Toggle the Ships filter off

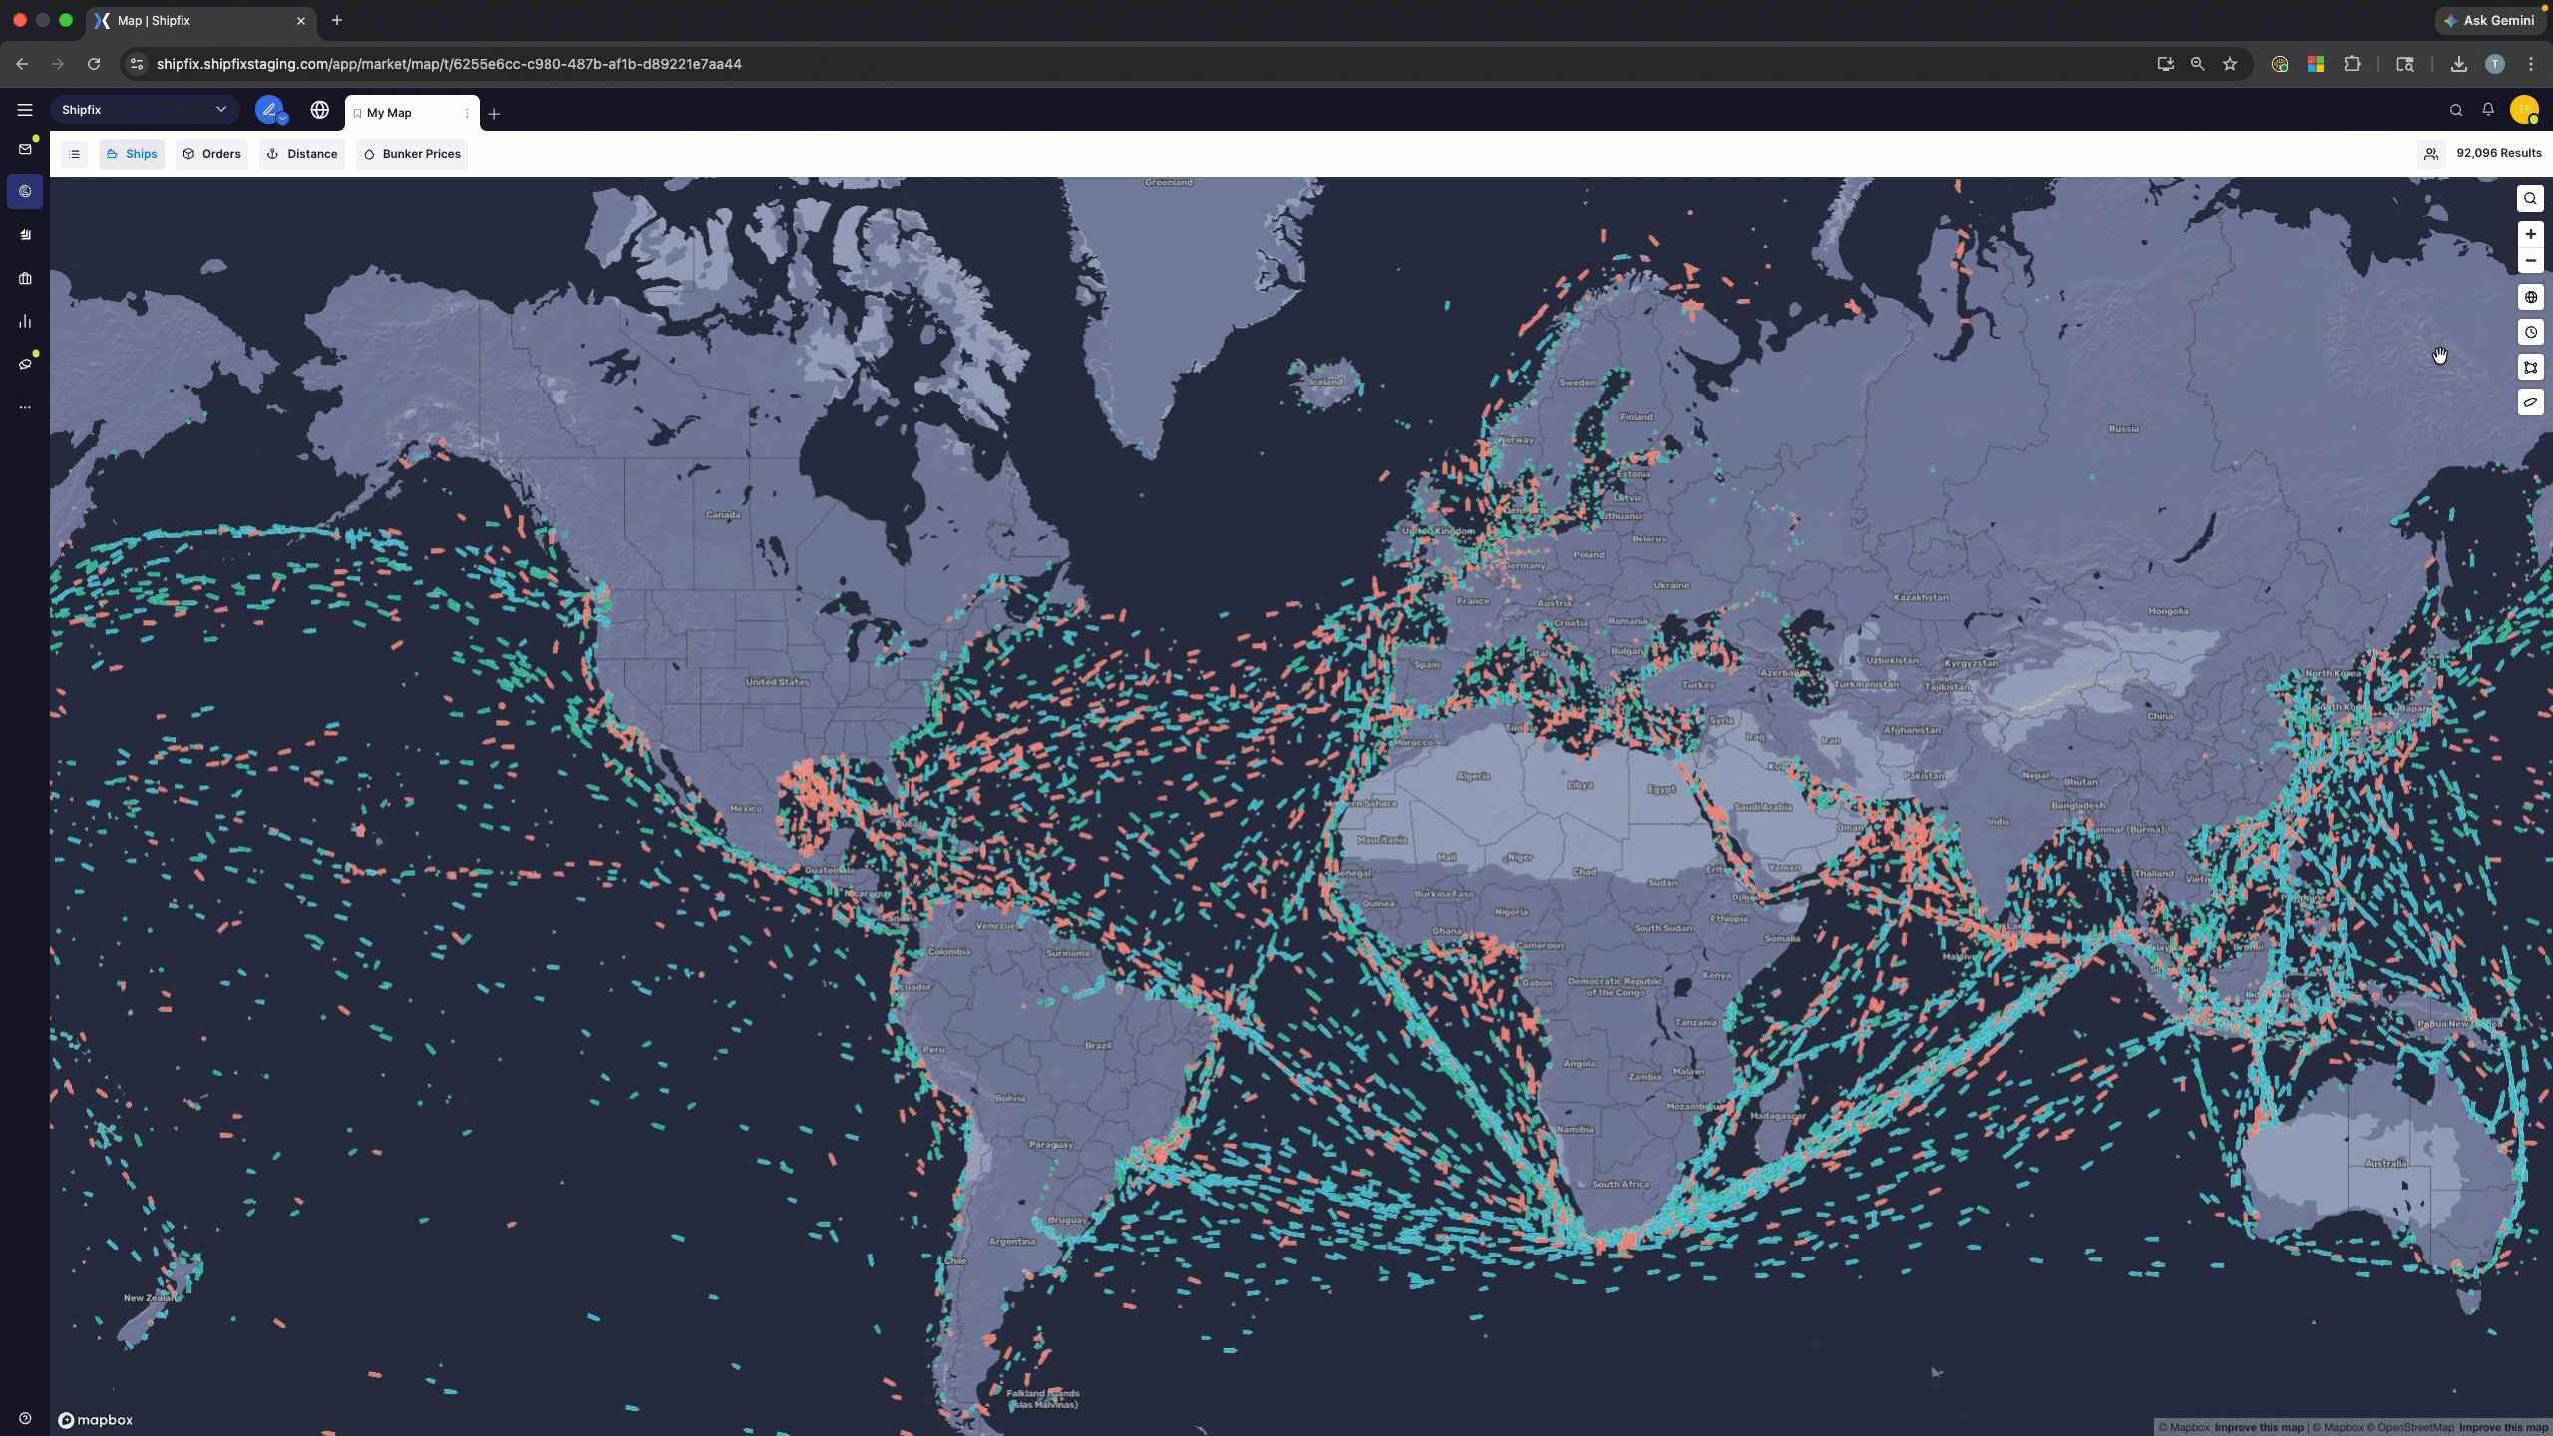tap(132, 154)
